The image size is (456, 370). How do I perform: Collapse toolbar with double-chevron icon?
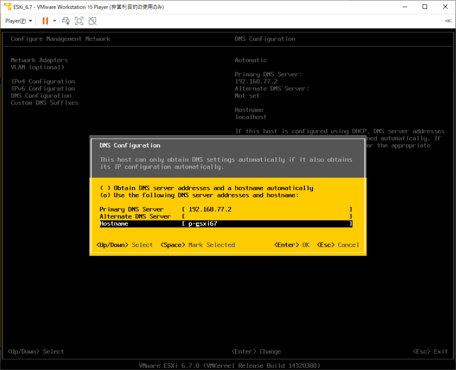coord(448,21)
